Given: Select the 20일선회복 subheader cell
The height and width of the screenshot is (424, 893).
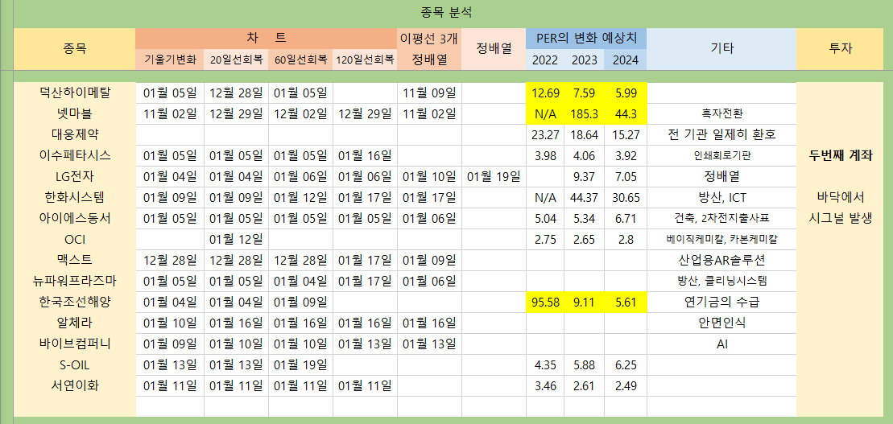Looking at the screenshot, I should pyautogui.click(x=236, y=60).
